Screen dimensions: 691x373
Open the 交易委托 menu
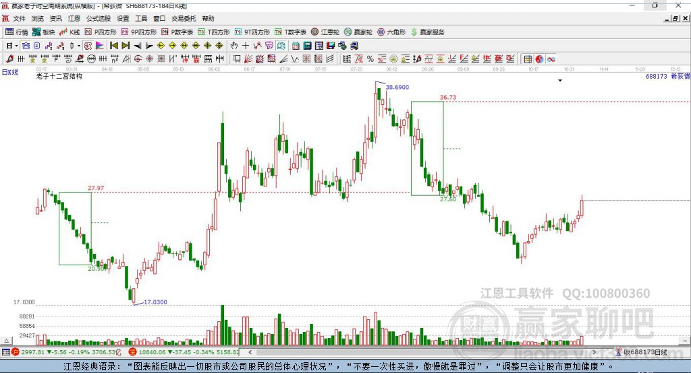(184, 18)
